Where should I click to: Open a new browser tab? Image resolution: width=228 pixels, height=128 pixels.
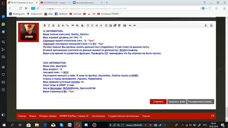tap(107, 2)
